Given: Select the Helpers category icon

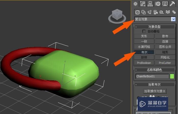Looking at the screenshot, I should tap(161, 12).
